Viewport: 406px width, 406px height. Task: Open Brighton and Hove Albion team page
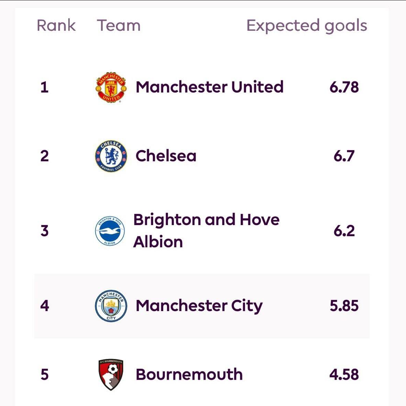click(x=206, y=231)
